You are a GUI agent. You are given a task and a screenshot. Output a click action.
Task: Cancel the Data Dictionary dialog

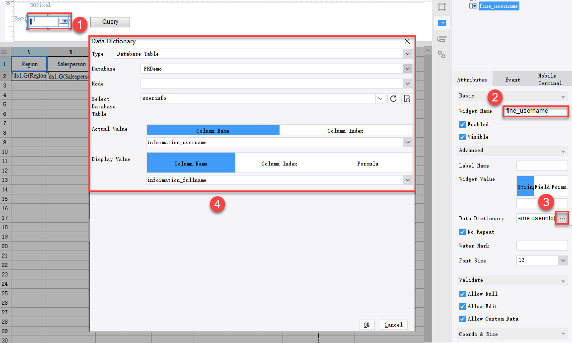point(394,325)
